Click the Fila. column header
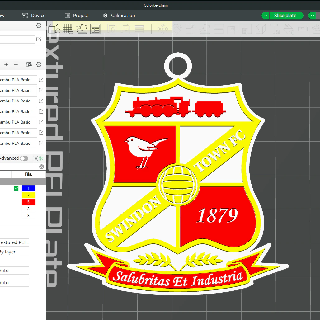Image resolution: width=320 pixels, height=320 pixels. click(x=28, y=174)
